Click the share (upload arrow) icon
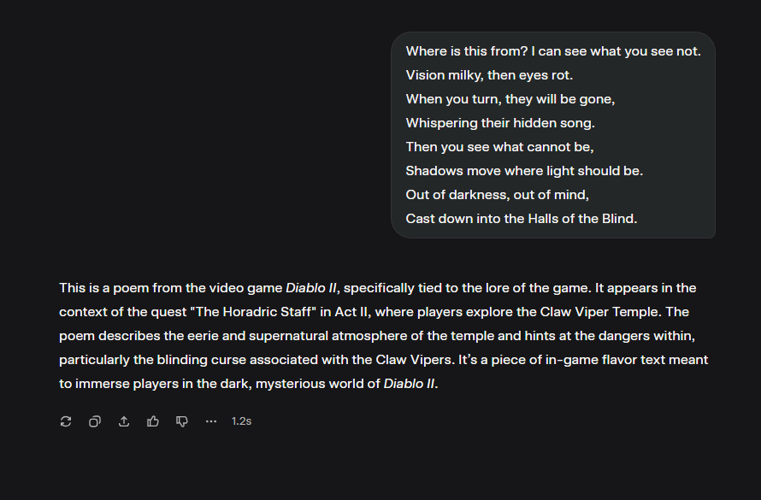761x500 pixels. pyautogui.click(x=124, y=421)
